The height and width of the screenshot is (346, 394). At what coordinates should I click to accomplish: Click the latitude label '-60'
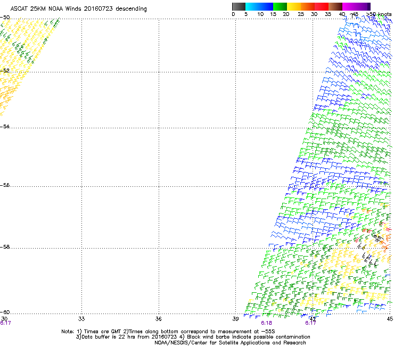[x=5, y=312]
